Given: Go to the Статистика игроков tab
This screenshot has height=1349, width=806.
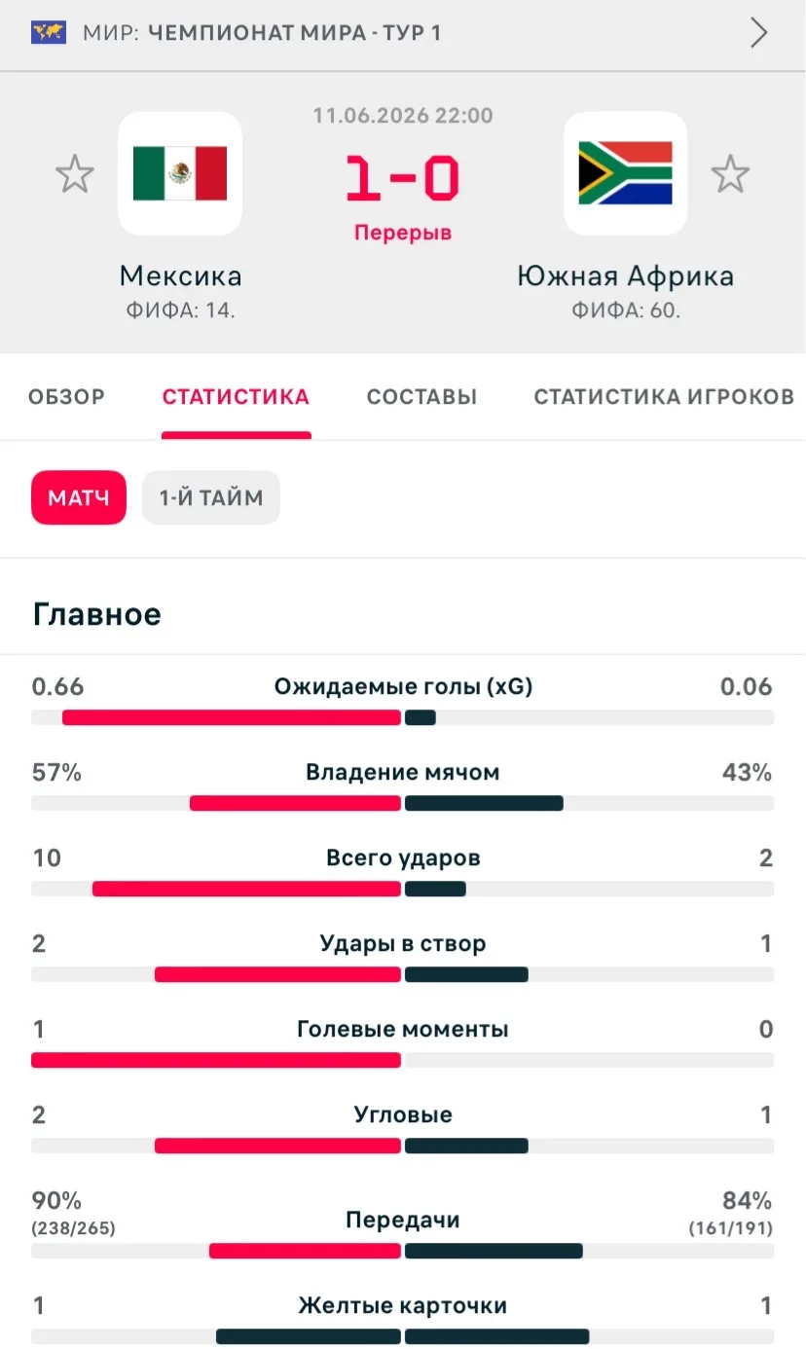Looking at the screenshot, I should tap(664, 397).
